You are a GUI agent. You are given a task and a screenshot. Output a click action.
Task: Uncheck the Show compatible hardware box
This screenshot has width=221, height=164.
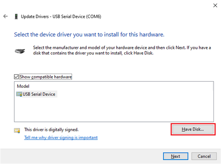[x=16, y=77]
